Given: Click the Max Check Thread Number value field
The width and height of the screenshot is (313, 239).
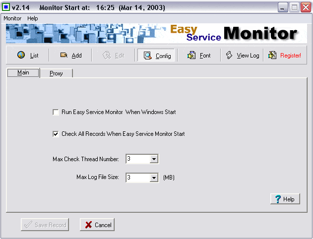Looking at the screenshot, I should (x=138, y=159).
